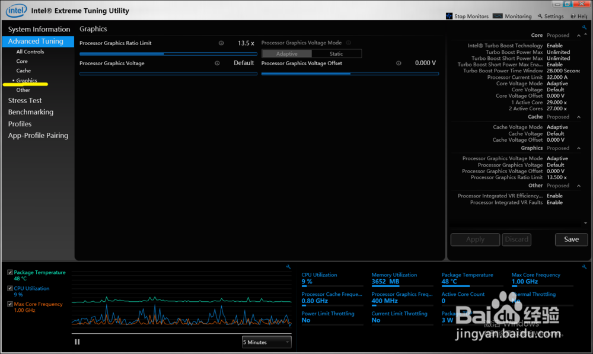
Task: Click the Apply button
Action: point(475,240)
